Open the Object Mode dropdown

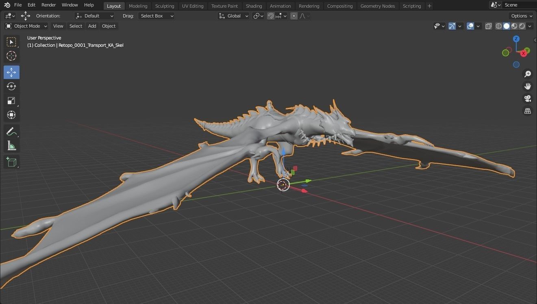click(26, 26)
